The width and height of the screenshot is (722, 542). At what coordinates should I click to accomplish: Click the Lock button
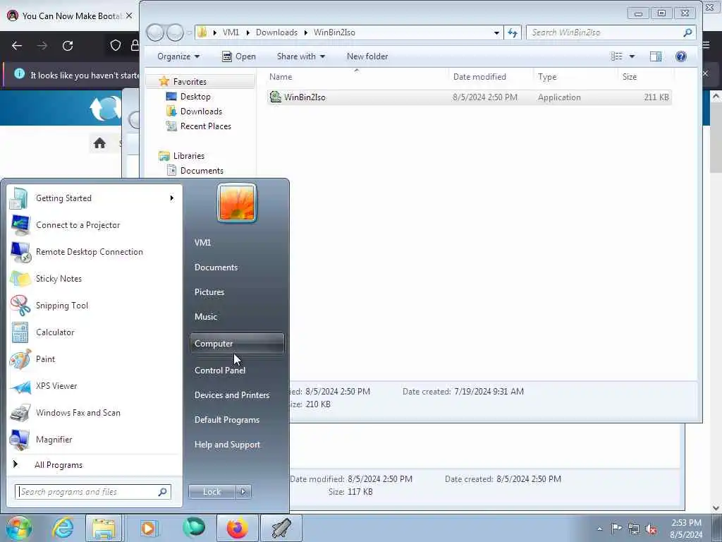click(x=212, y=492)
